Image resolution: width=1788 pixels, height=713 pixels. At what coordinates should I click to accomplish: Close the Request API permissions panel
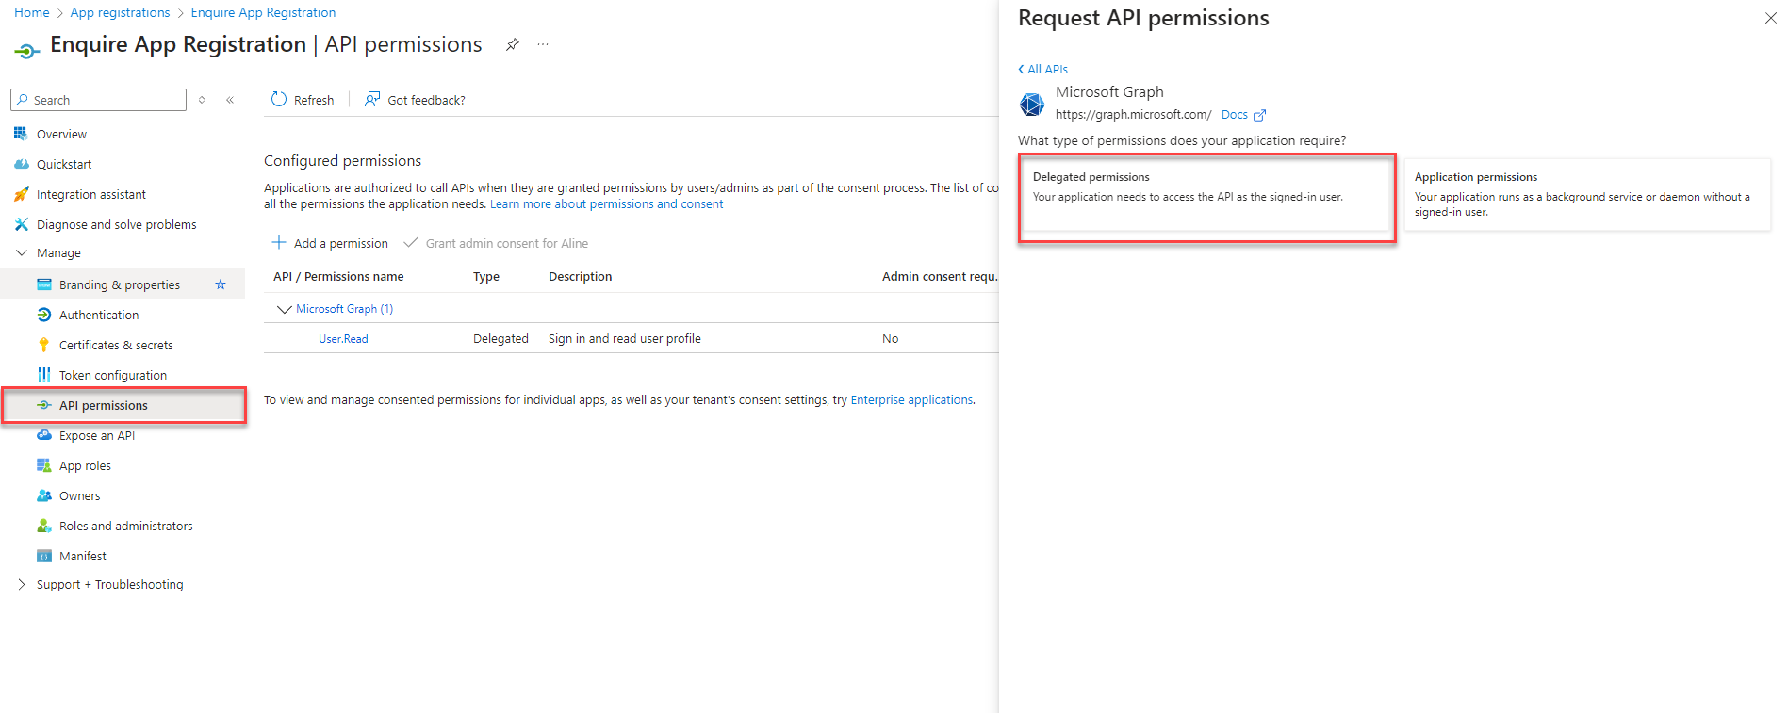click(x=1770, y=18)
